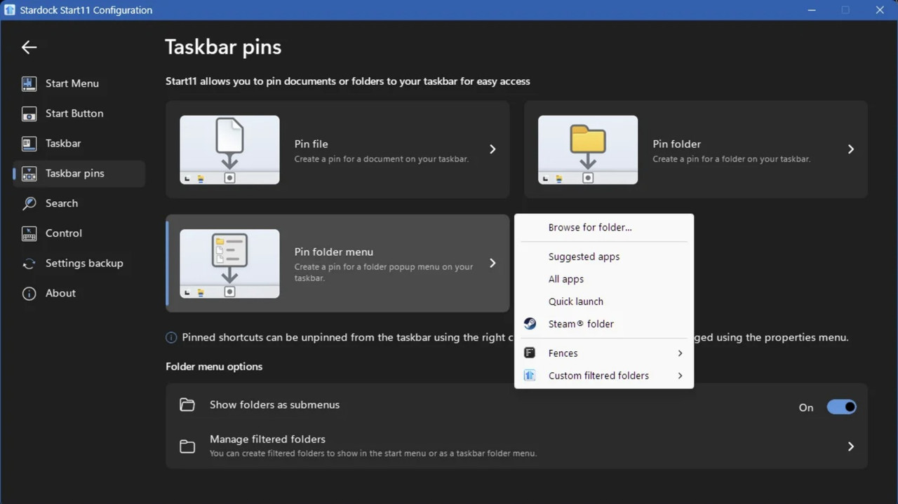Click the Steam logo icon
898x504 pixels.
click(530, 324)
